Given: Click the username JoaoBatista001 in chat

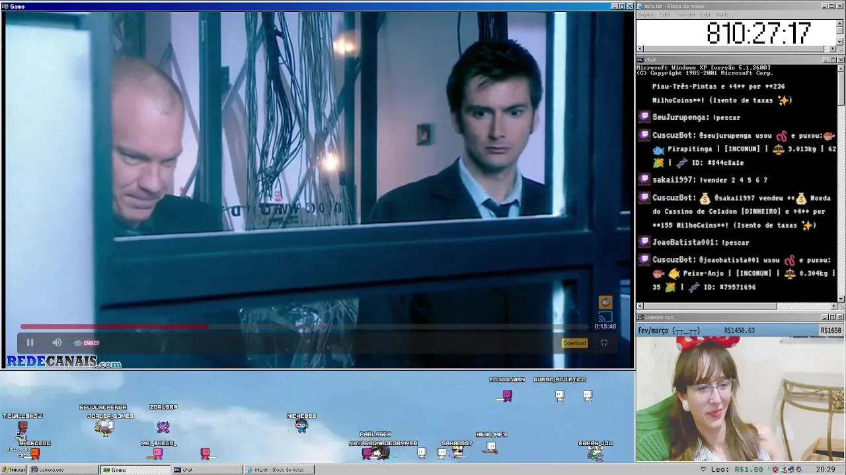Looking at the screenshot, I should point(684,242).
